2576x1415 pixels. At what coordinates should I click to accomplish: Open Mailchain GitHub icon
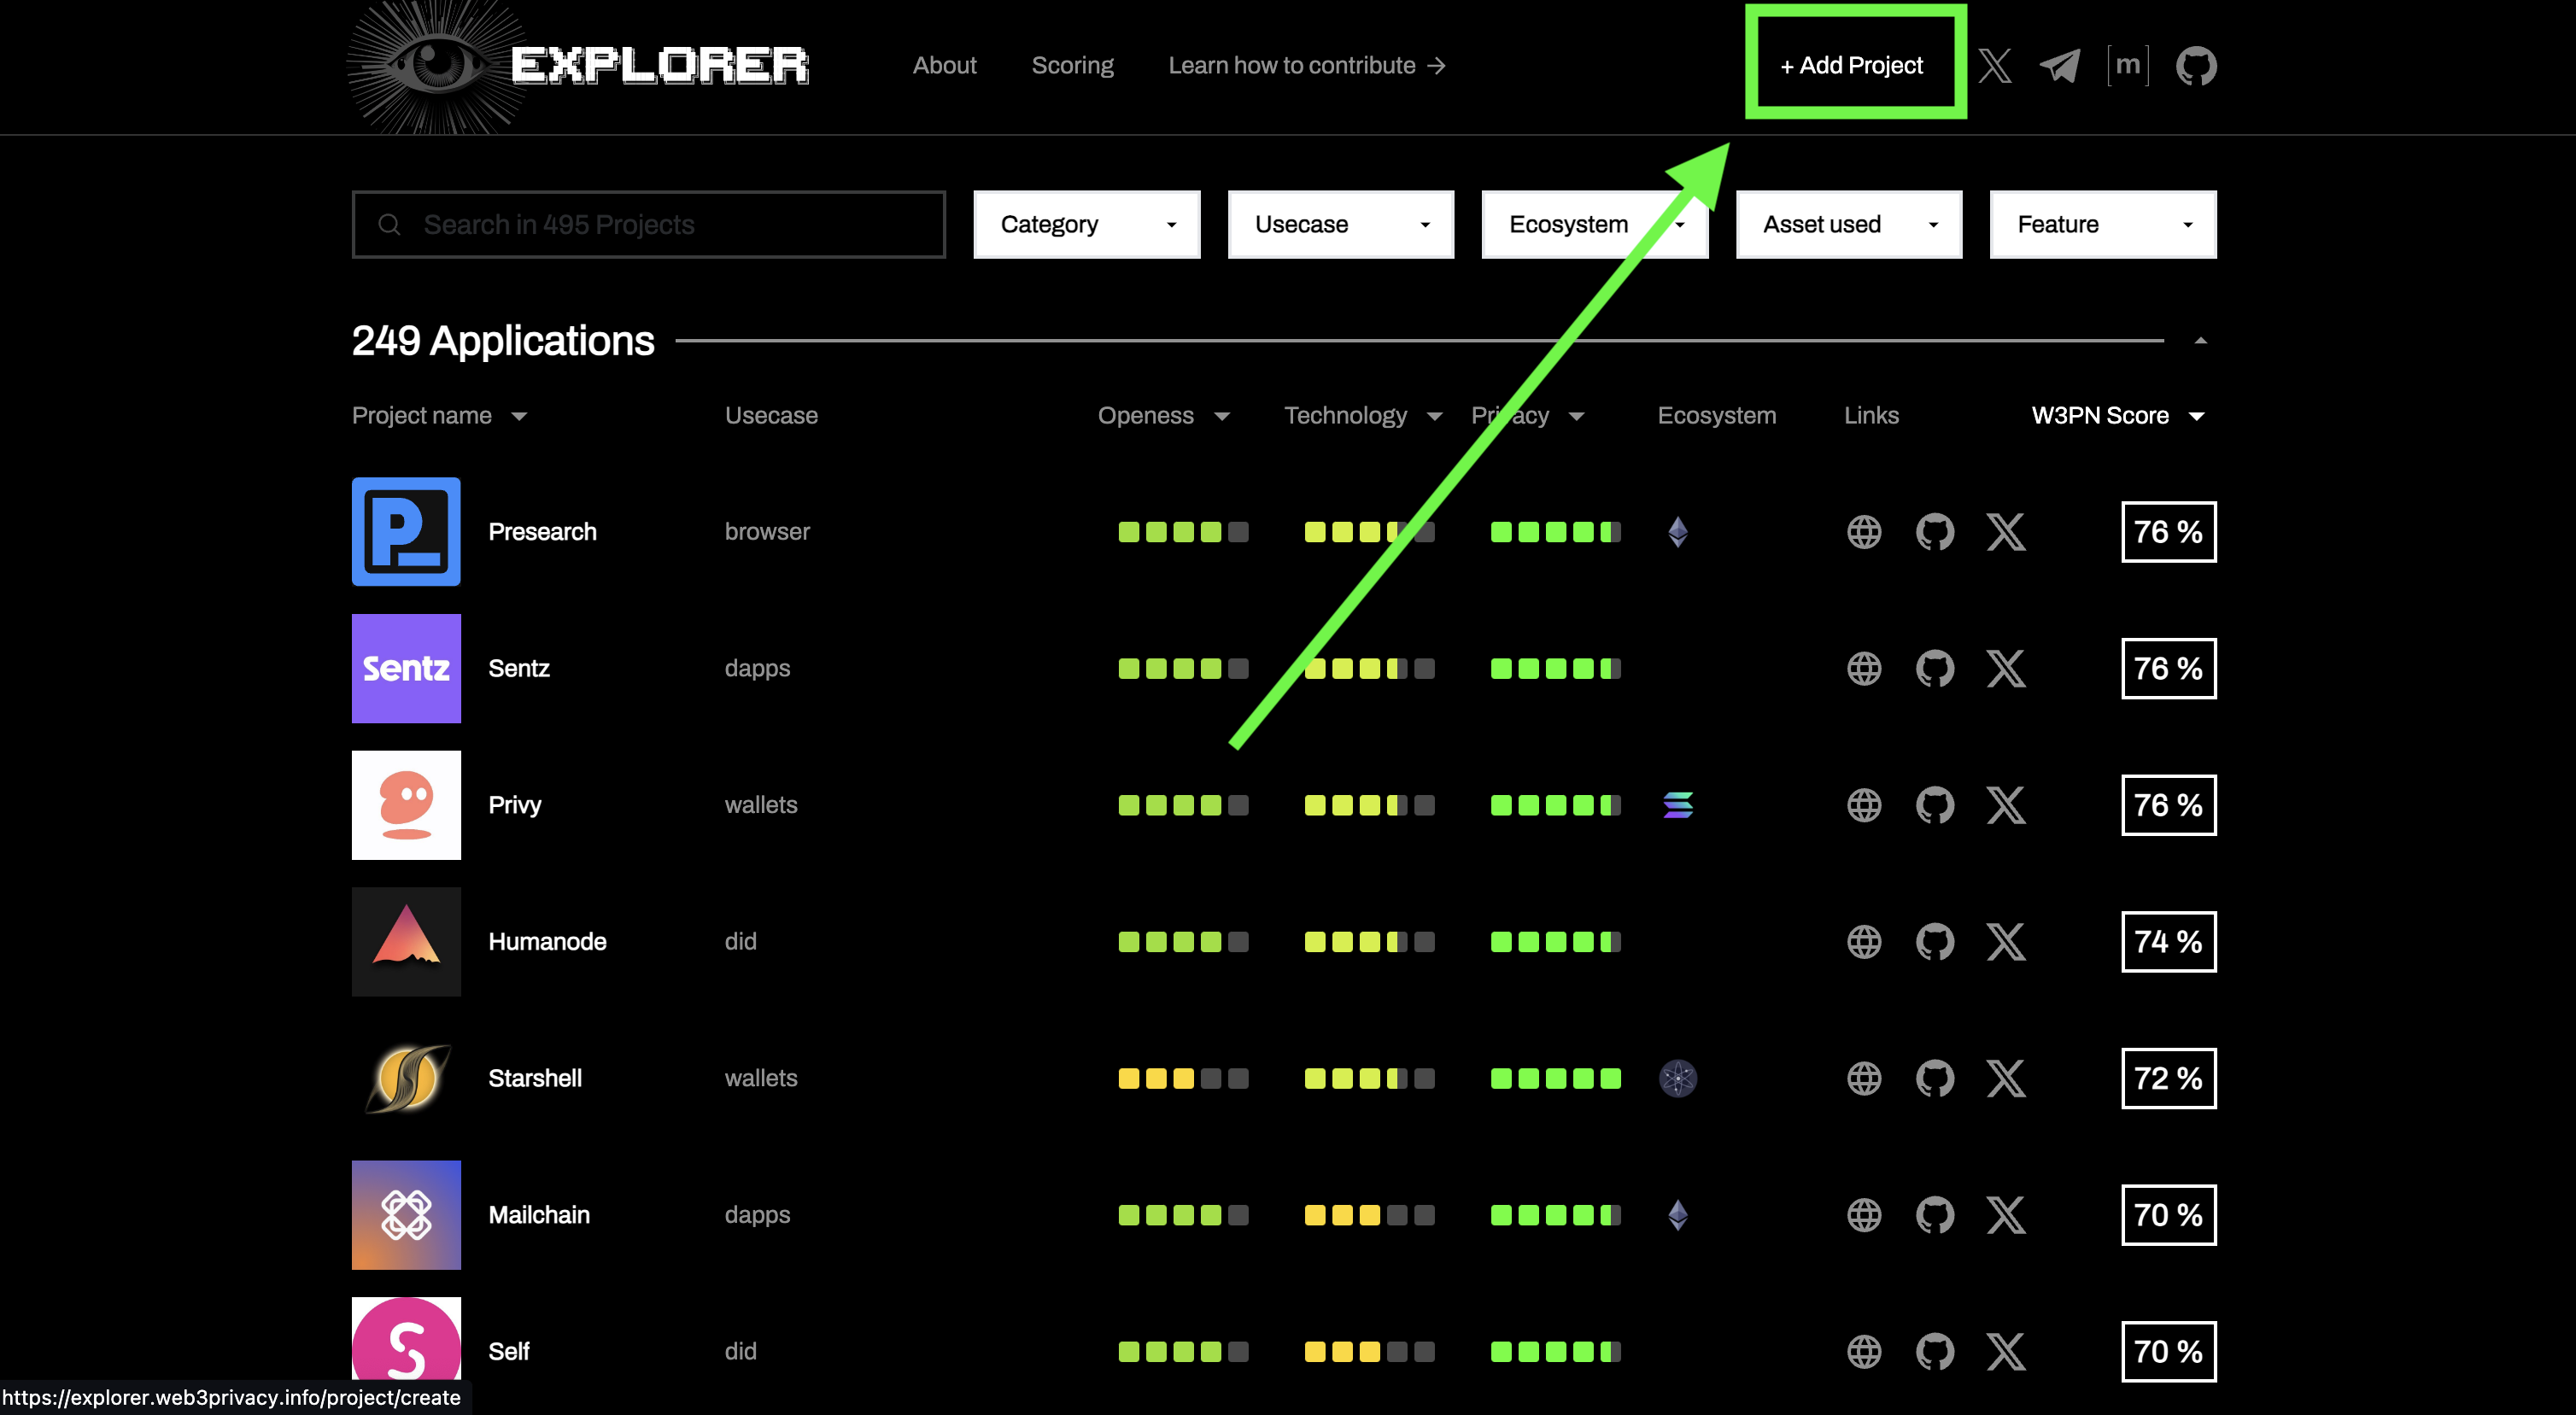coord(1935,1215)
